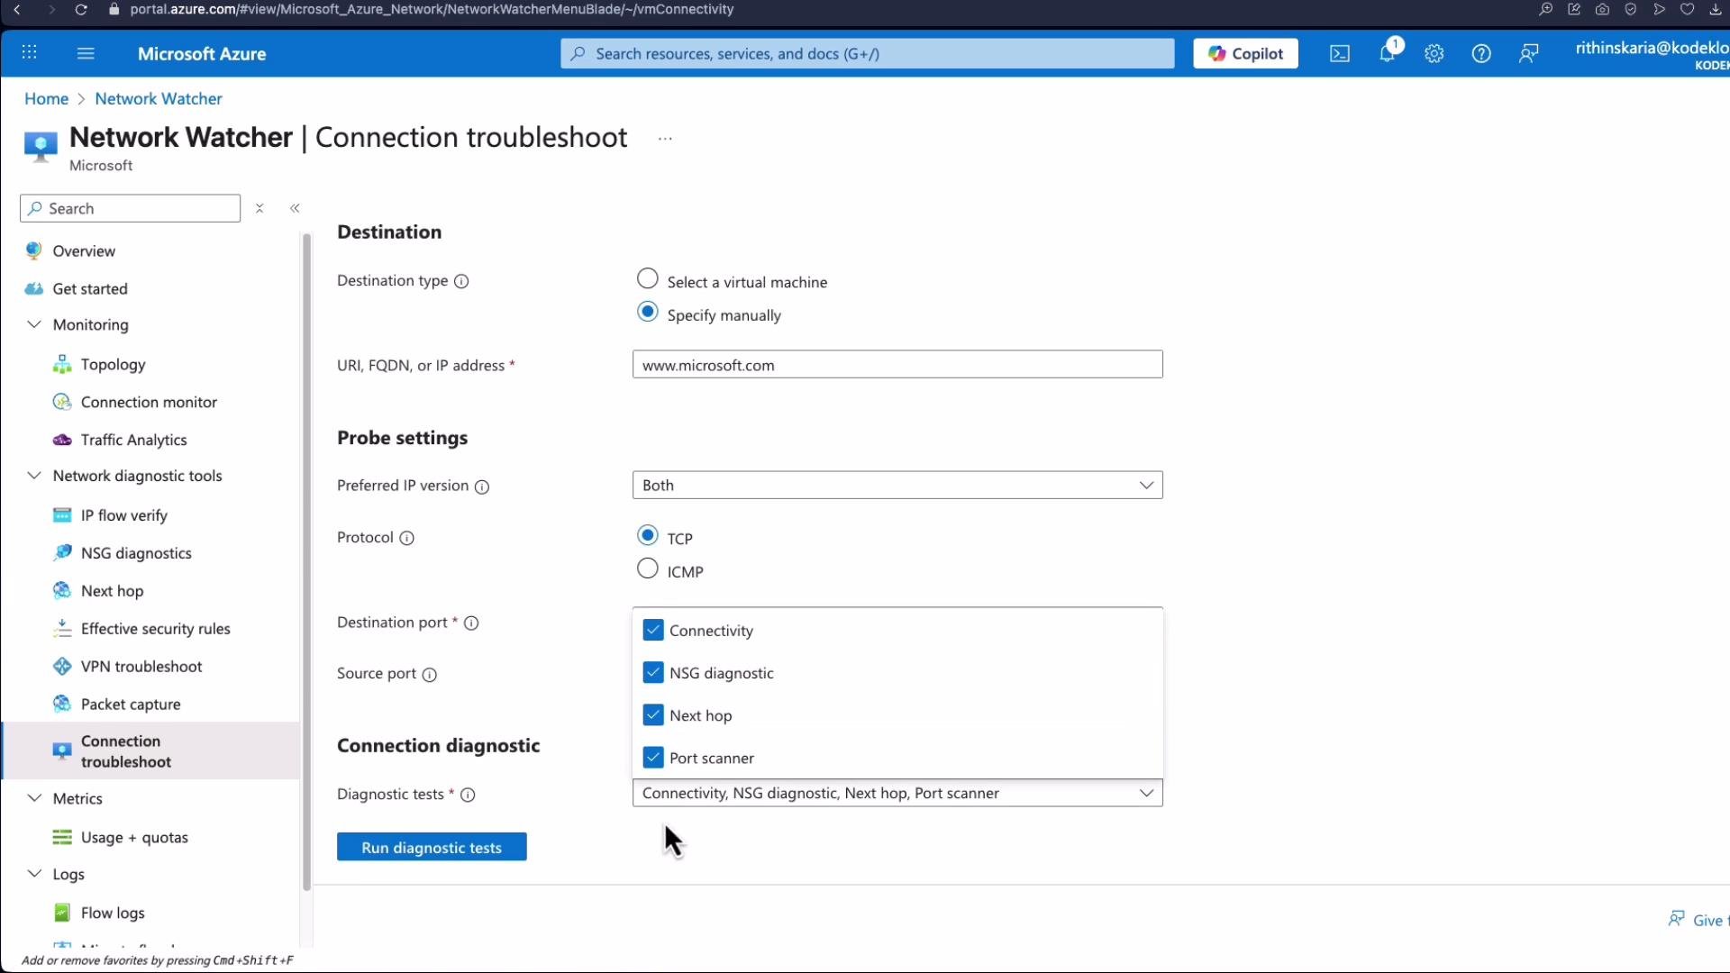Open the notifications bell
This screenshot has height=973, width=1730.
point(1388,53)
